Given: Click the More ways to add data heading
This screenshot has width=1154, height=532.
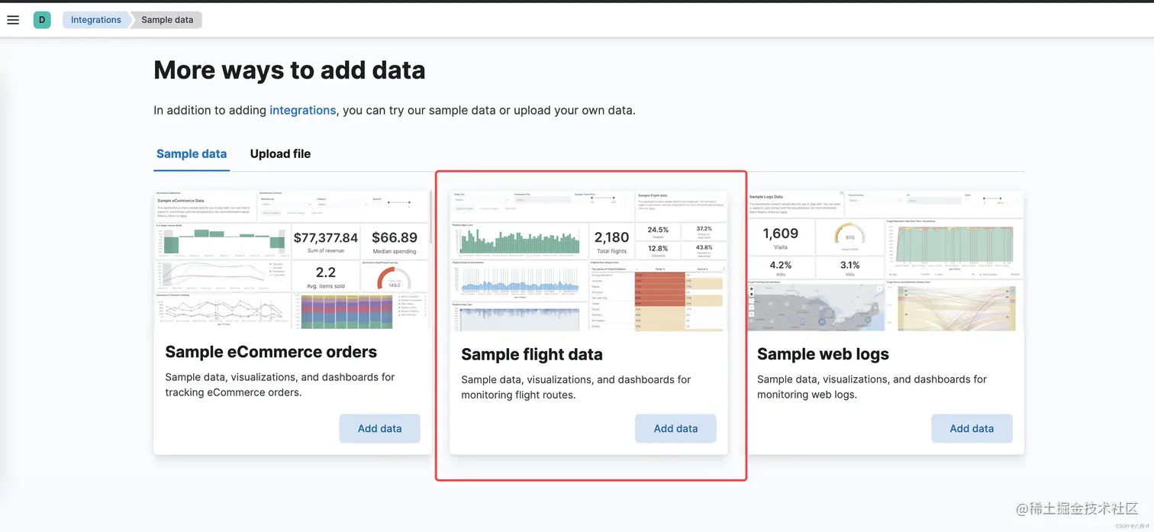Looking at the screenshot, I should pyautogui.click(x=289, y=70).
